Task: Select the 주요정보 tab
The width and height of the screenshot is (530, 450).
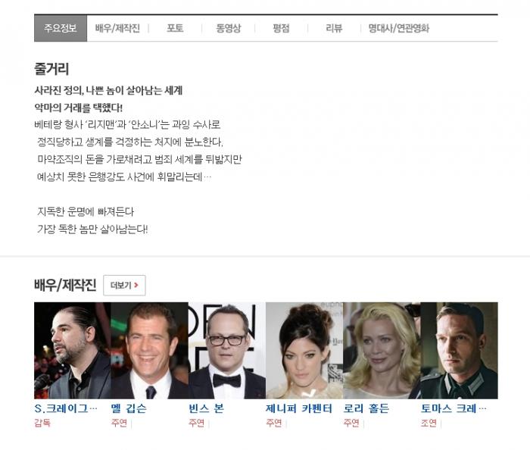Action: (x=61, y=29)
